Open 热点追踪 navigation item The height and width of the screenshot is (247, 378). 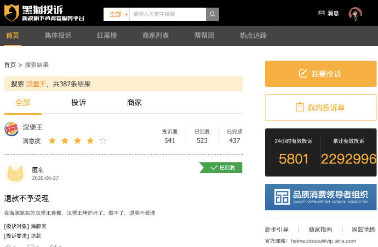(x=253, y=36)
